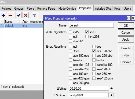This screenshot has width=135, height=99.
Task: Enable aes-192 ctr encryption
Action: [71, 74]
